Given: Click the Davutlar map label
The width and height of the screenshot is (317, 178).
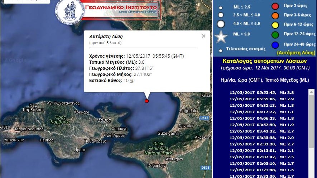Looking at the screenshot, I should pos(186,126).
